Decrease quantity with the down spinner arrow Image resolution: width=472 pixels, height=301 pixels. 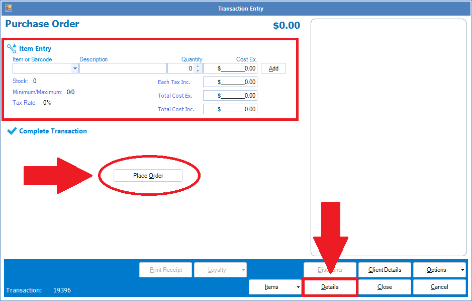[x=198, y=71]
